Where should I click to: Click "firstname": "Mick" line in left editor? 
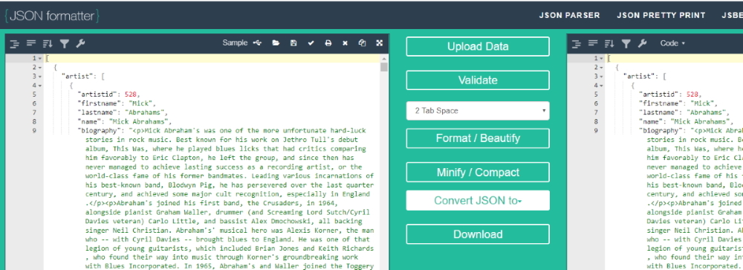(117, 103)
